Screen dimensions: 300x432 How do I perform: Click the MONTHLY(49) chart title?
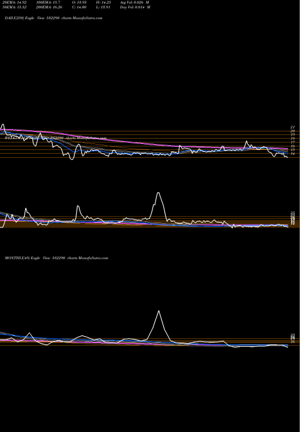click(x=56, y=258)
